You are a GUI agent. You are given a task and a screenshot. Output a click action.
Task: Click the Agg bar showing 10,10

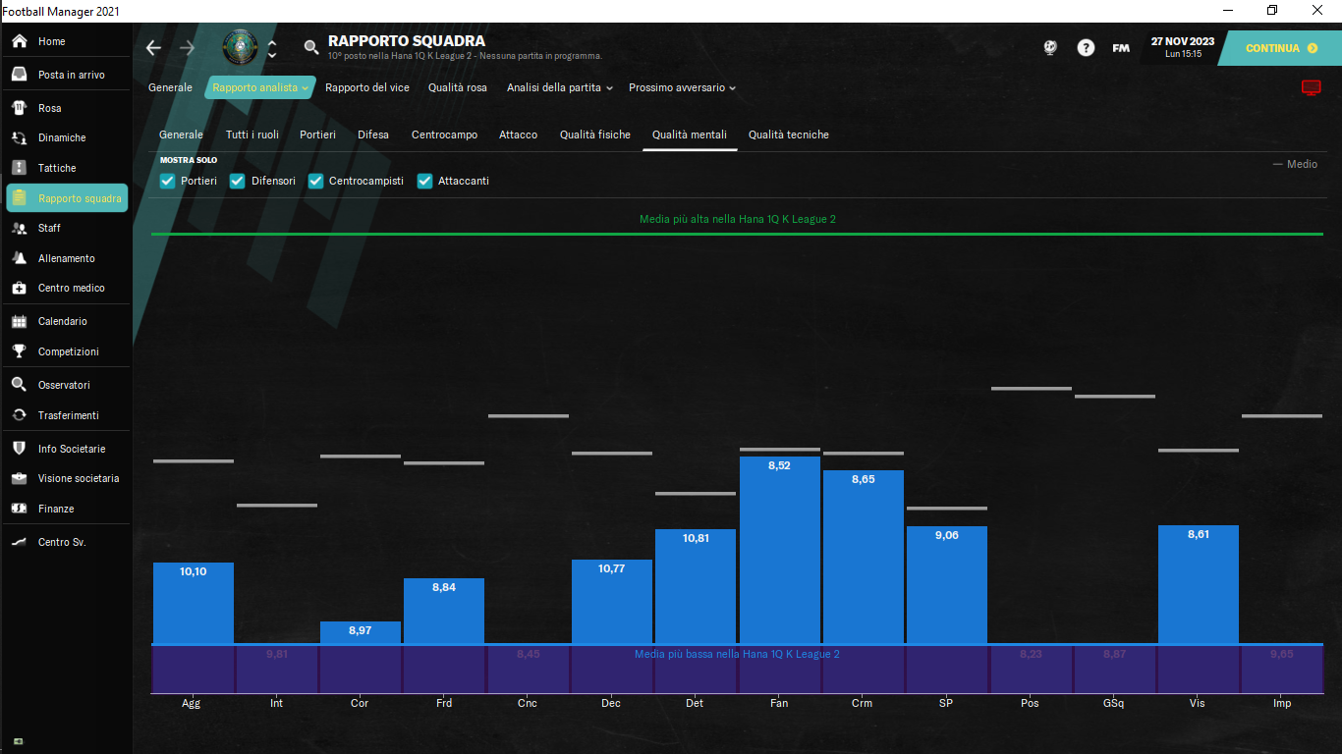point(194,604)
